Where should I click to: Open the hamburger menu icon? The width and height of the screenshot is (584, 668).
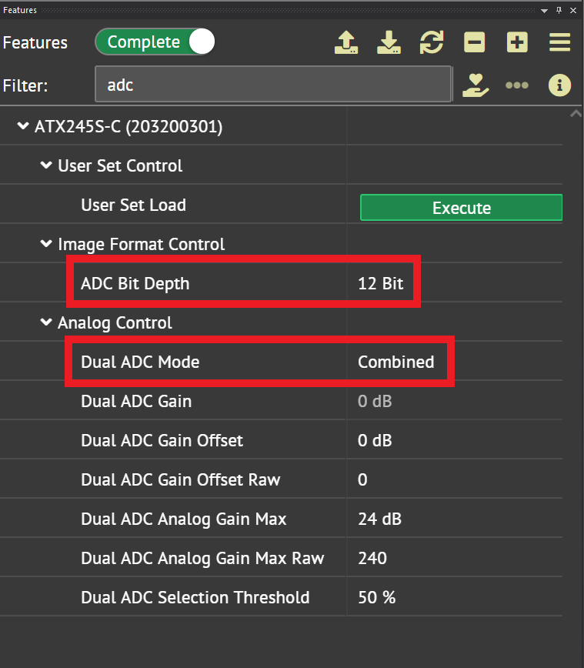(x=560, y=42)
